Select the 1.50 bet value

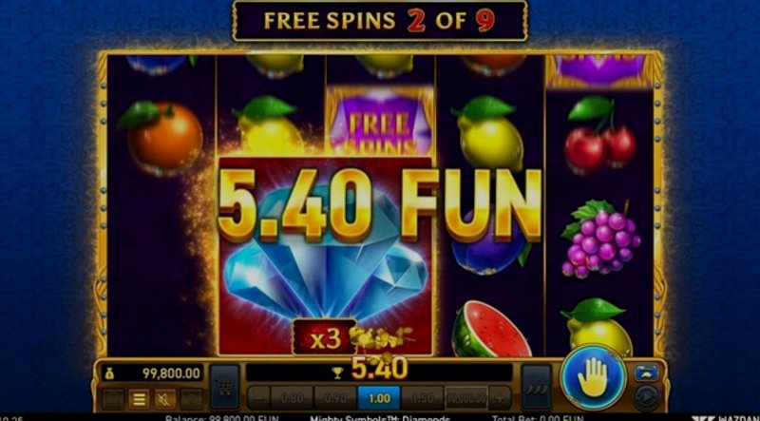(422, 398)
